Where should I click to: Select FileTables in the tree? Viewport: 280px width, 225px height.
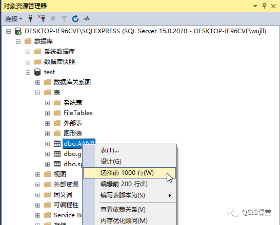[x=78, y=113]
